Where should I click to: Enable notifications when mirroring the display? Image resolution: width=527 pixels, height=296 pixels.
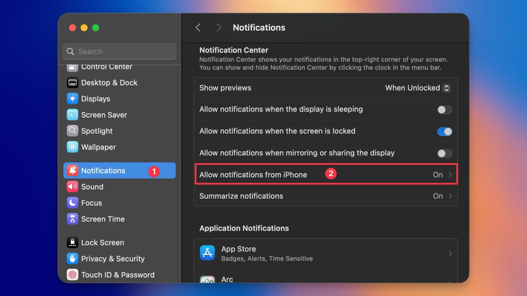click(444, 153)
